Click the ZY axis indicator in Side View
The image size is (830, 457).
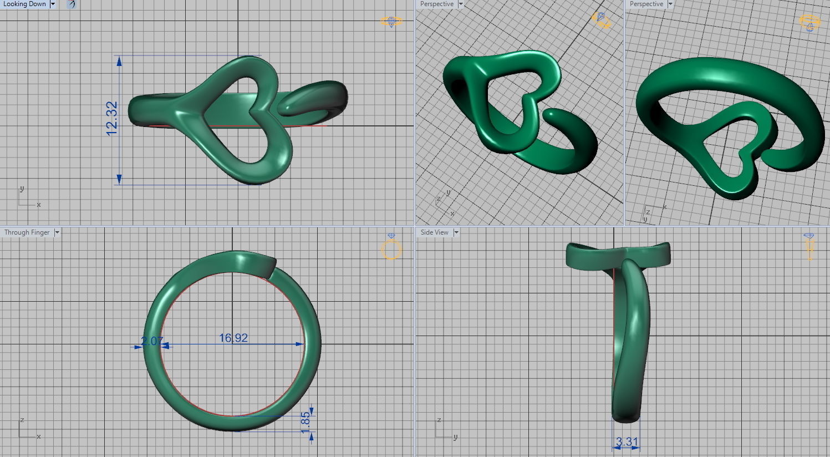click(446, 429)
